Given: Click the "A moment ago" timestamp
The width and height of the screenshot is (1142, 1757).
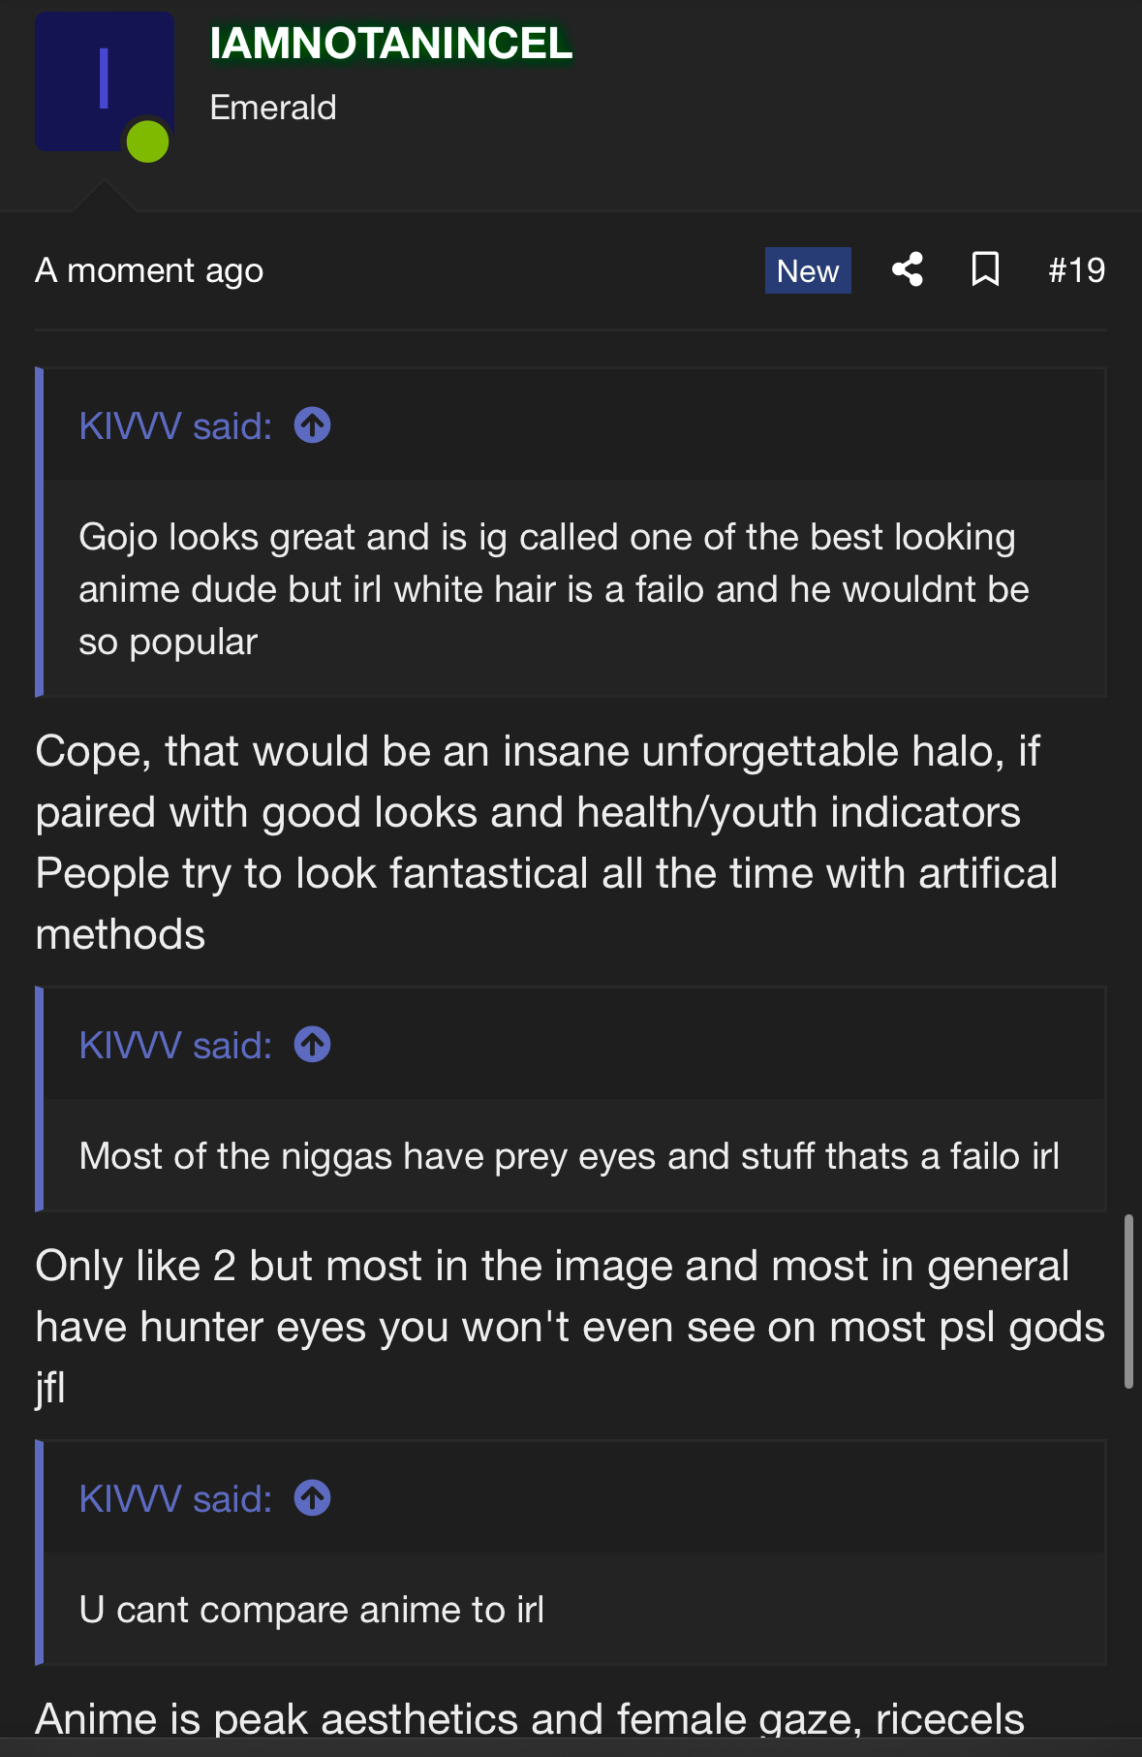Looking at the screenshot, I should click(149, 270).
